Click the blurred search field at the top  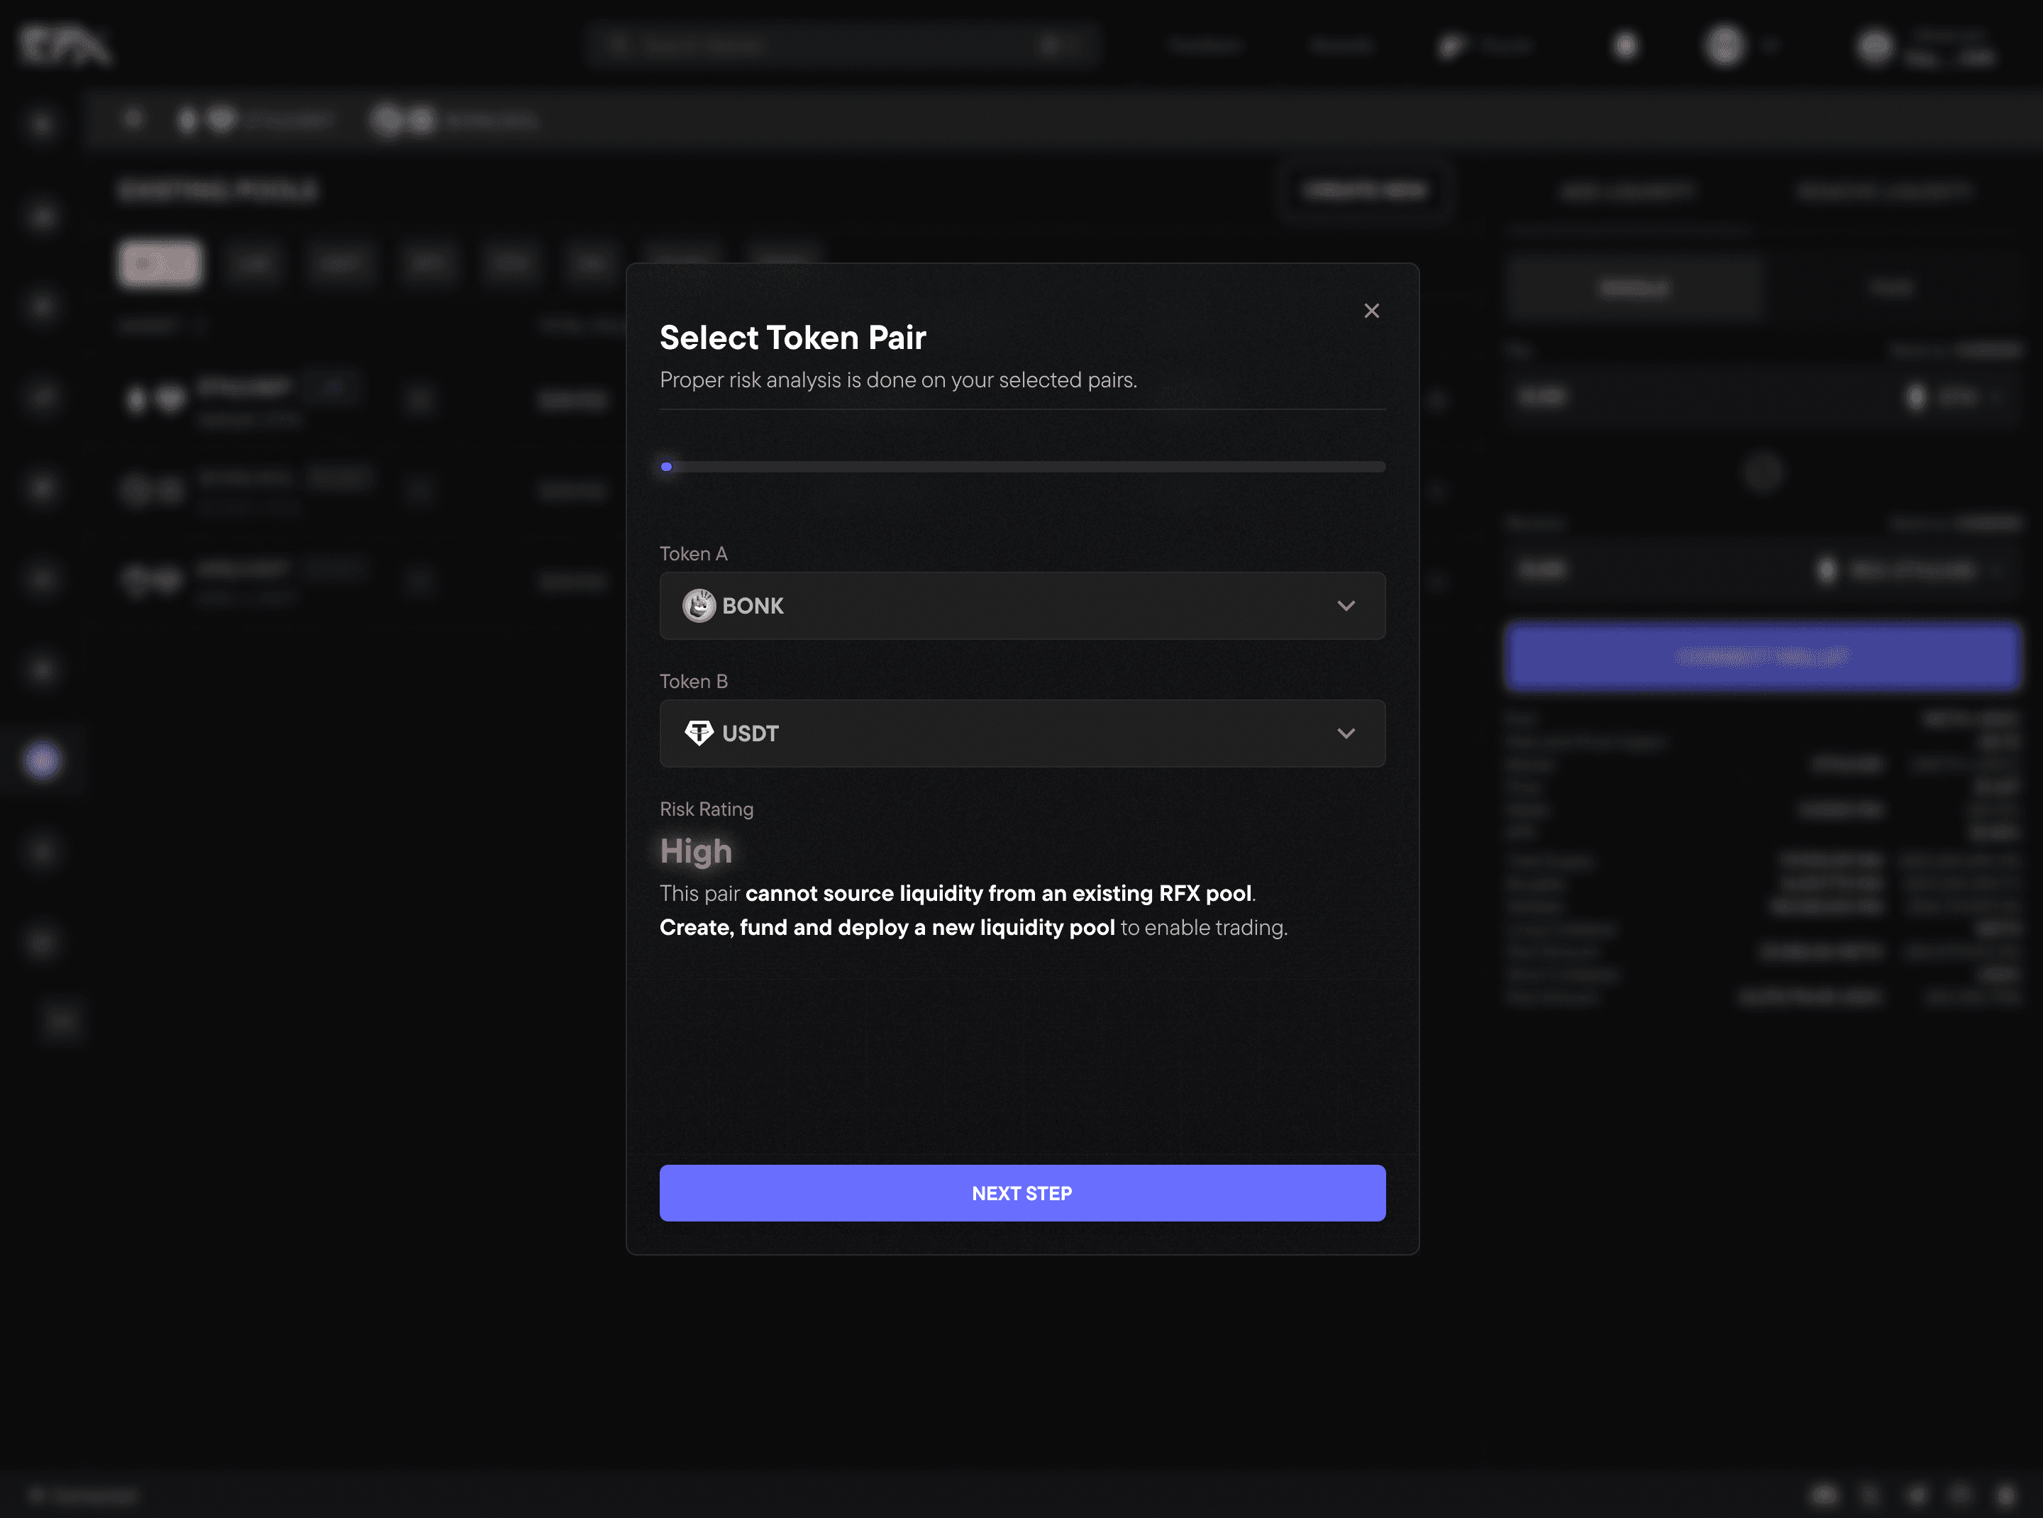click(x=841, y=44)
